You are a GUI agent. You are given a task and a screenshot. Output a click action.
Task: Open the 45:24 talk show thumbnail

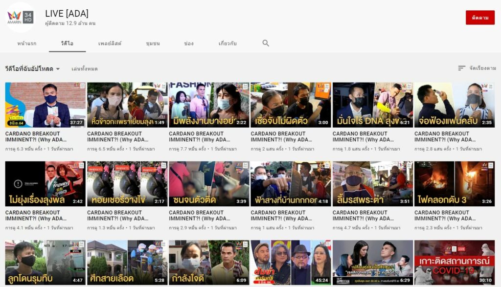[x=291, y=262]
